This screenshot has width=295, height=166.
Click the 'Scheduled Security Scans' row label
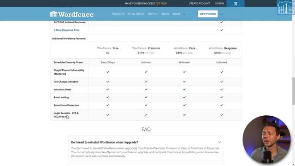click(x=68, y=62)
